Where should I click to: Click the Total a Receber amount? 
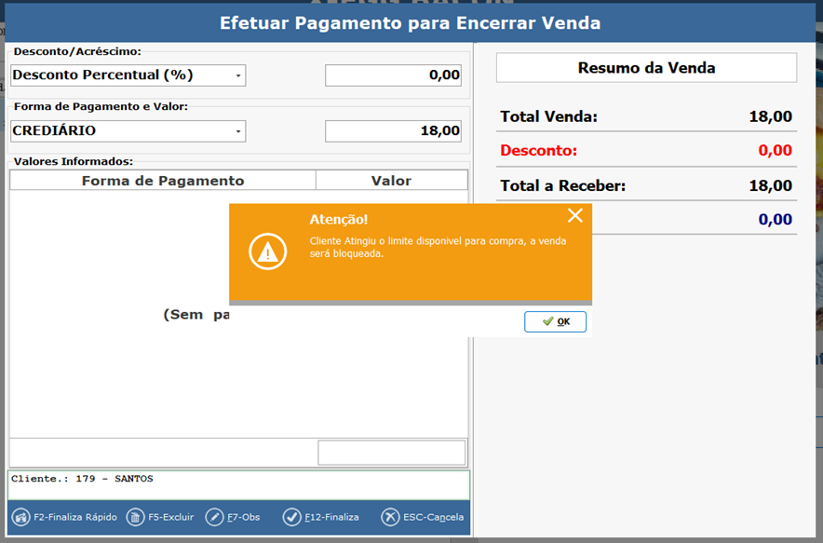pos(770,186)
